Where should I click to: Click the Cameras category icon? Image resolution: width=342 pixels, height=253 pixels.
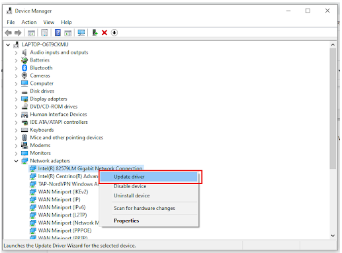point(24,76)
